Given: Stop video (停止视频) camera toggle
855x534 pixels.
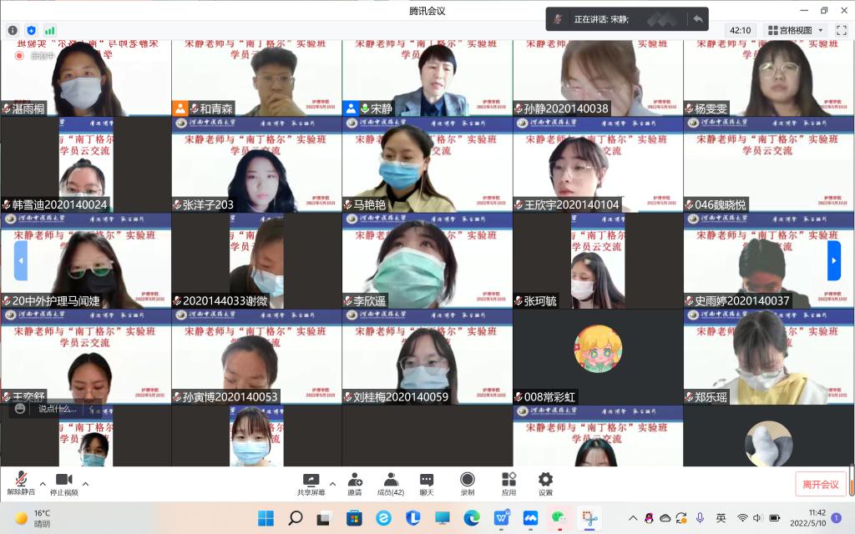Looking at the screenshot, I should click(63, 484).
